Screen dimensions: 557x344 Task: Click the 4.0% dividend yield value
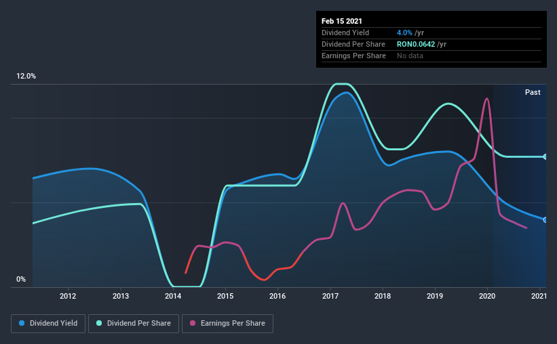(404, 33)
